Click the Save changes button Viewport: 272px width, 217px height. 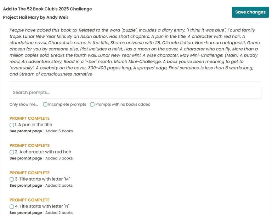point(250,12)
